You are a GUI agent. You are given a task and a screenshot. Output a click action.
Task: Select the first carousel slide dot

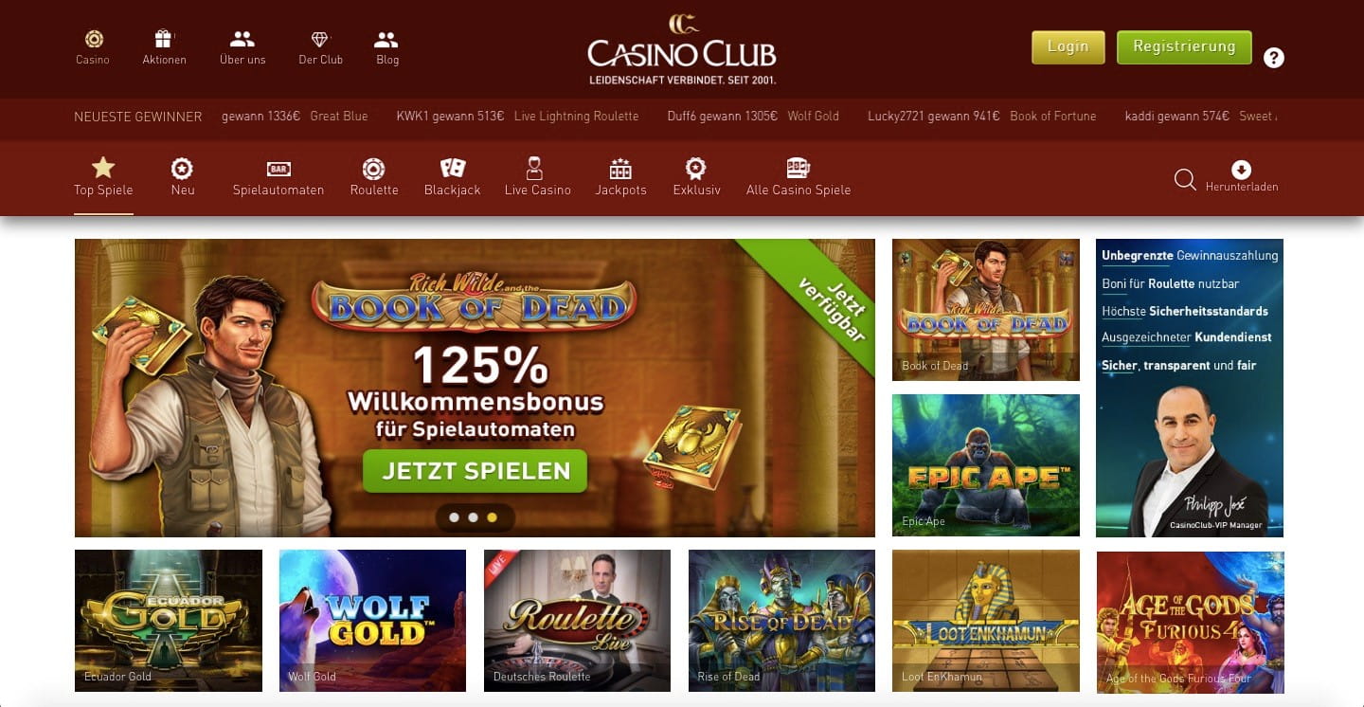pyautogui.click(x=454, y=517)
